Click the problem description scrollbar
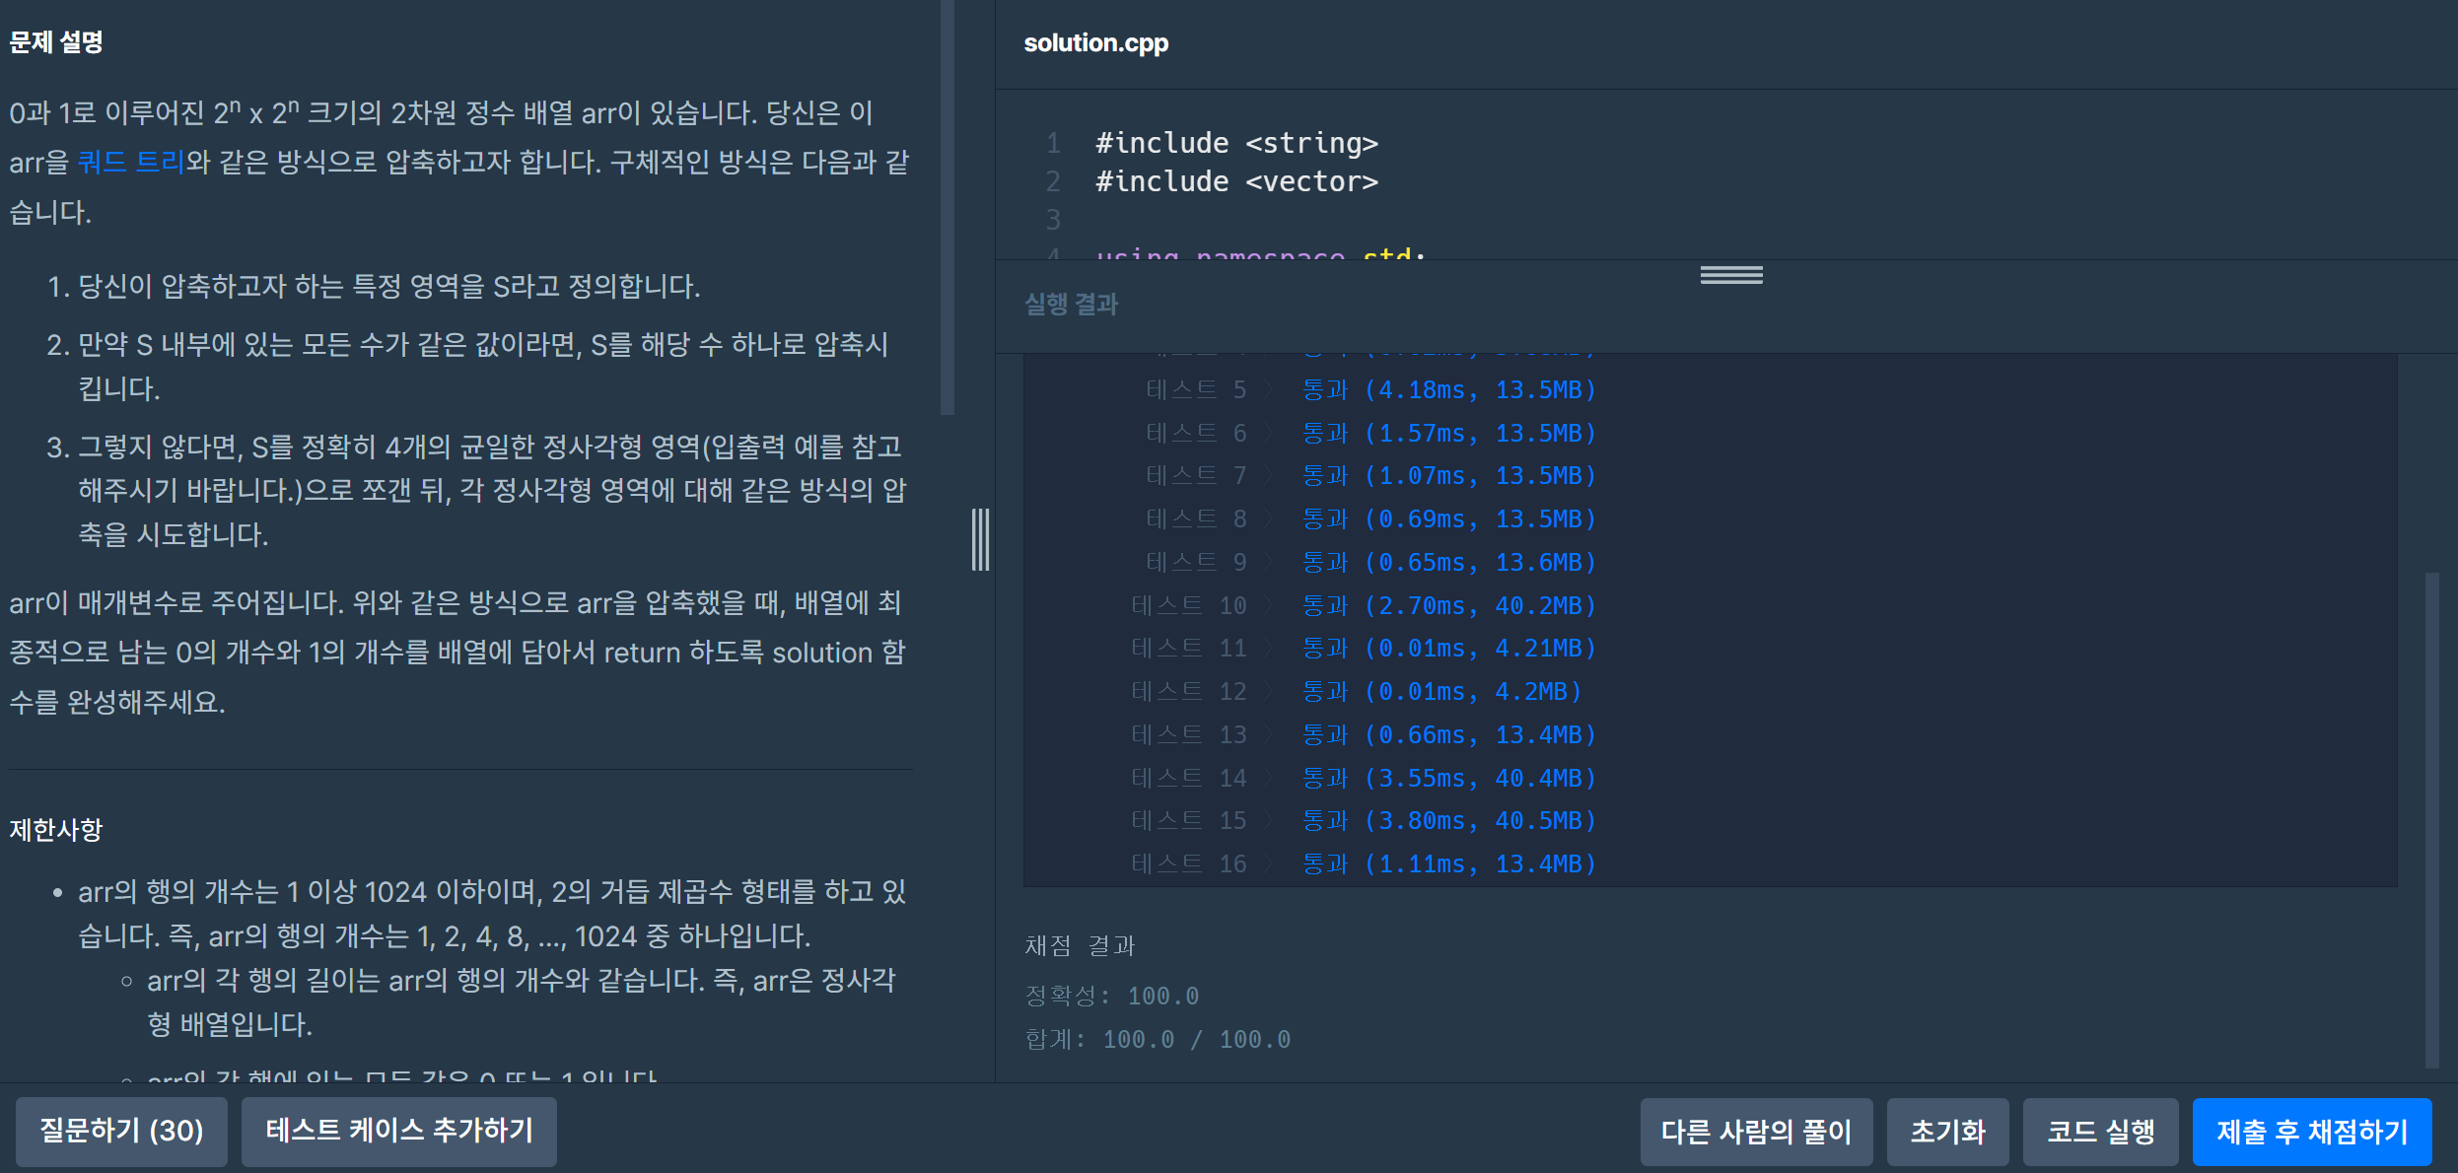 [947, 207]
